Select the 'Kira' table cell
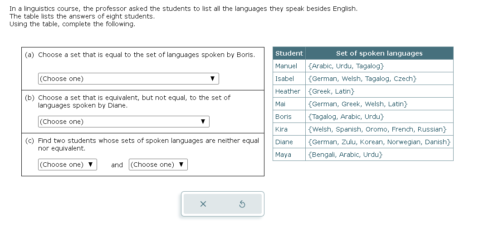This screenshot has height=245, width=484. coord(289,129)
